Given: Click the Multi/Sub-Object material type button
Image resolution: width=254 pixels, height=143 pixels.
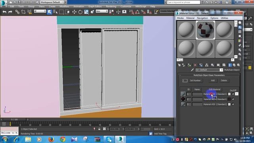Looking at the screenshot, I should coord(232,70).
